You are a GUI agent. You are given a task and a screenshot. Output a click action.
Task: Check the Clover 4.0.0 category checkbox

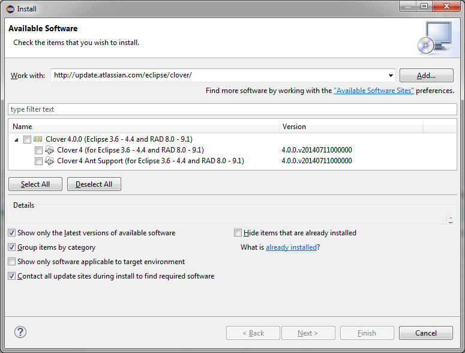27,139
